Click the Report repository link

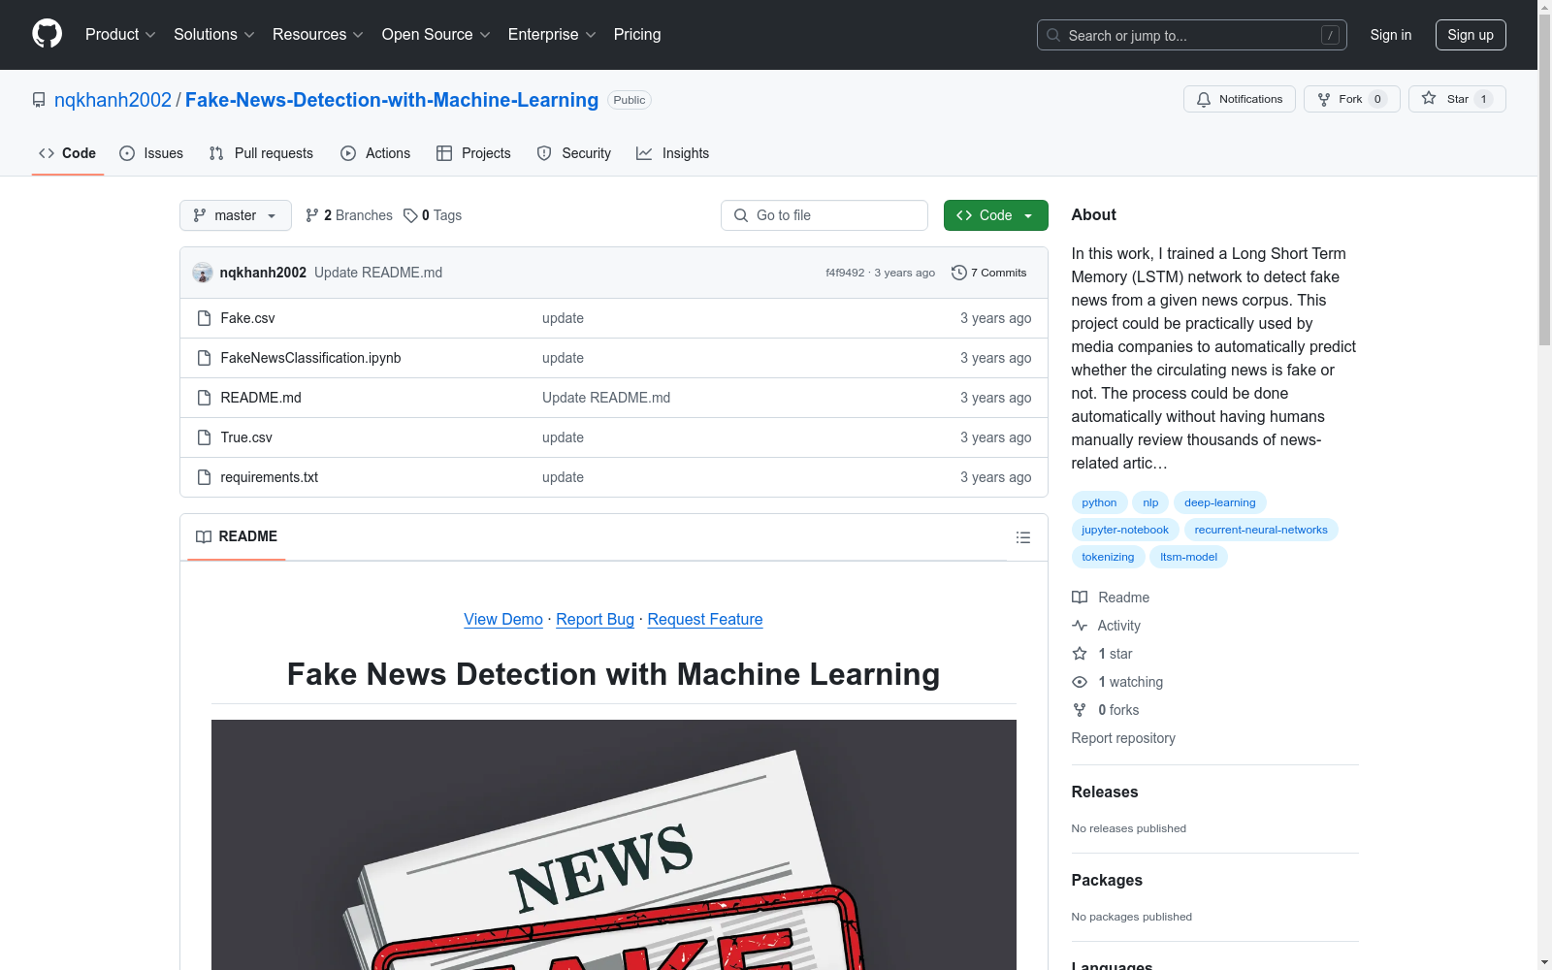[x=1123, y=738]
